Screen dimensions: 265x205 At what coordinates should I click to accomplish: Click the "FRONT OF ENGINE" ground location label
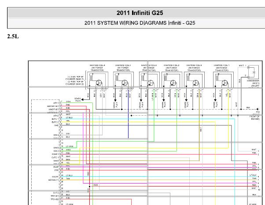tap(255, 118)
